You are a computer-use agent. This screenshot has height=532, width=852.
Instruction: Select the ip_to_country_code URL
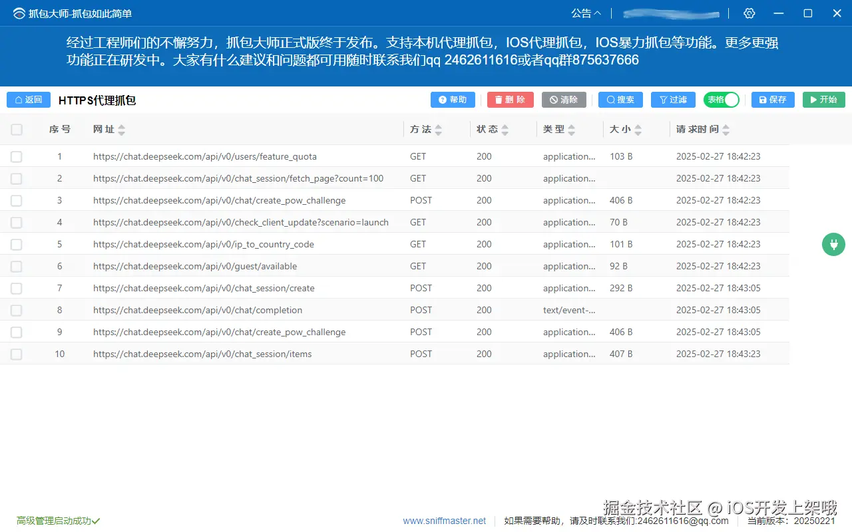(x=204, y=245)
